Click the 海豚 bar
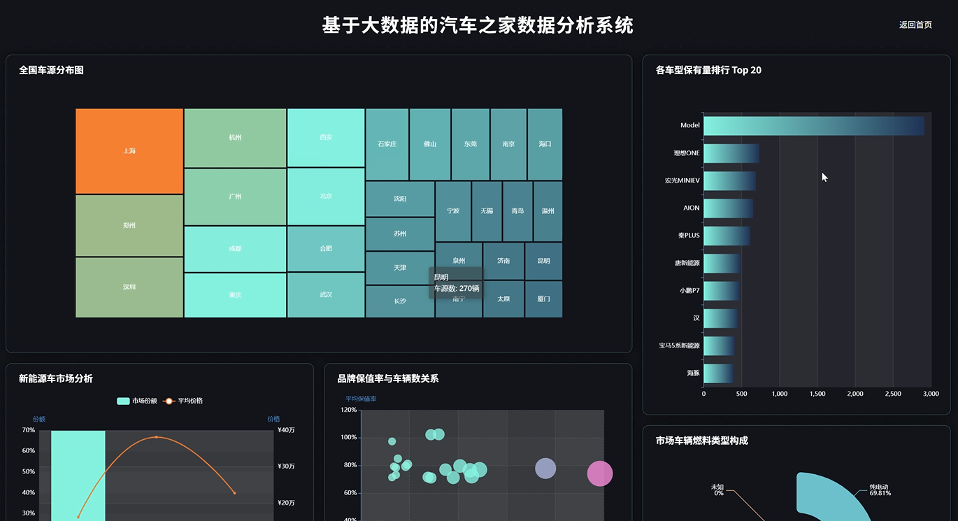Viewport: 958px width, 521px height. coord(718,373)
